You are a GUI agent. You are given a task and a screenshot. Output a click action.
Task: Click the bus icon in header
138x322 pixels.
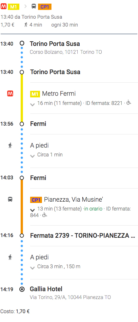click(x=34, y=6)
